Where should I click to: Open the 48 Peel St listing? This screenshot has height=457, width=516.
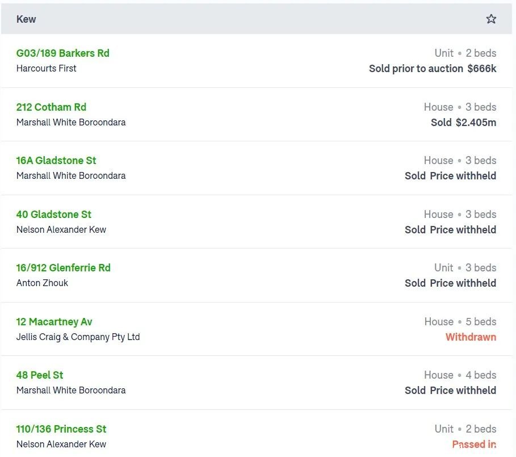[39, 375]
